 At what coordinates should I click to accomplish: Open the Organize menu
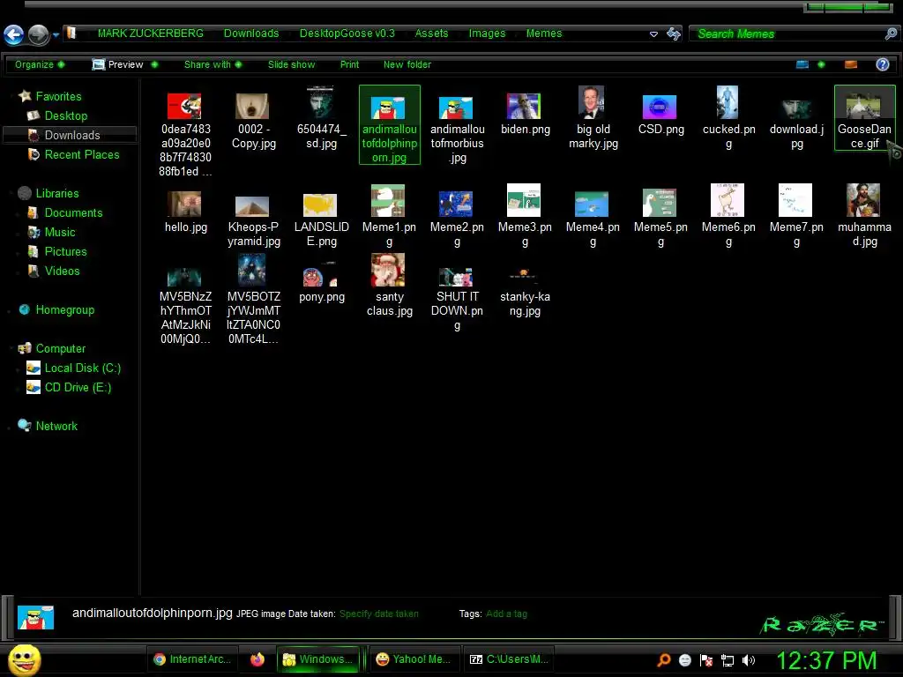tap(40, 64)
